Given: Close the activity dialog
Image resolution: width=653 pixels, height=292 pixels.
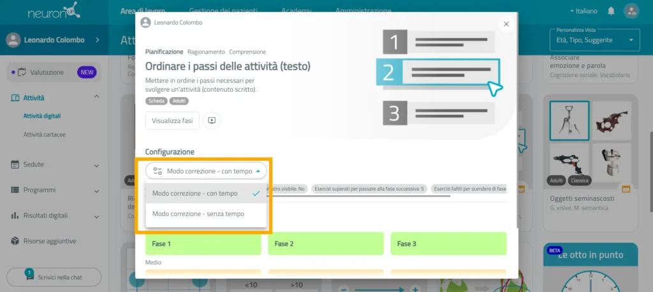Looking at the screenshot, I should tap(506, 24).
